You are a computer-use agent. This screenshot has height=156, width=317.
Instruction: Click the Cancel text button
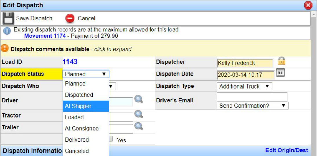point(87,18)
